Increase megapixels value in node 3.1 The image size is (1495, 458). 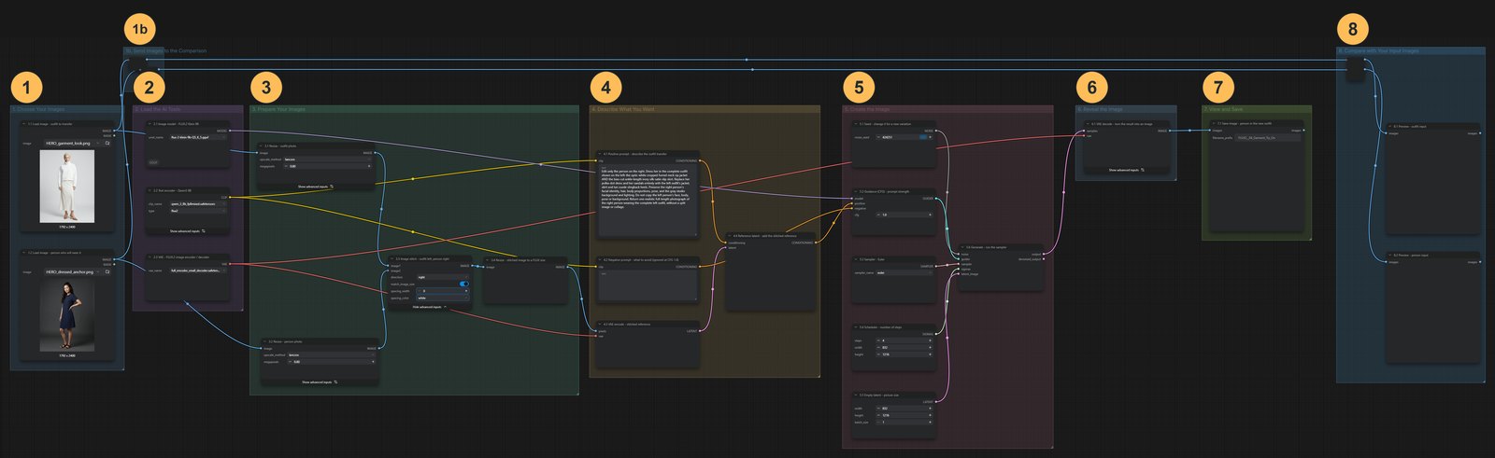click(x=370, y=167)
